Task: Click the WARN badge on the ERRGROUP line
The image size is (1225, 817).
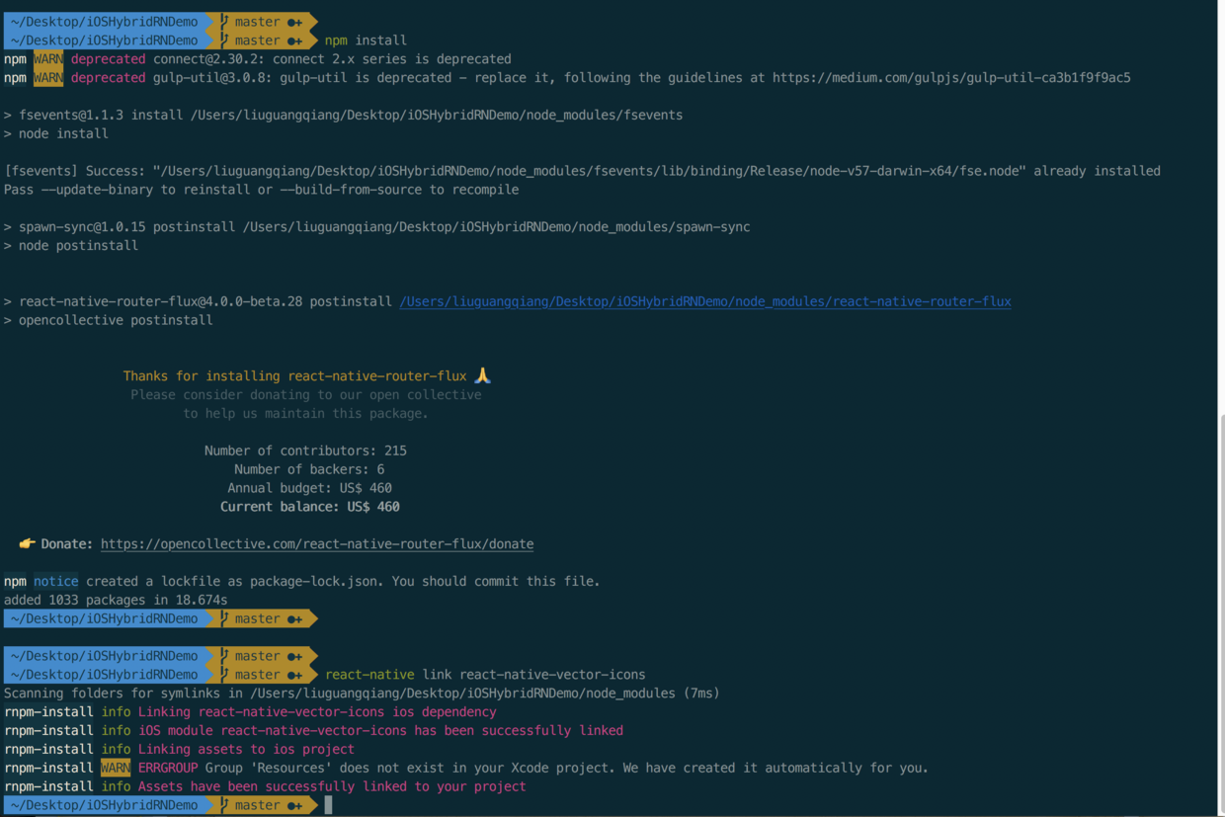Action: click(x=116, y=768)
